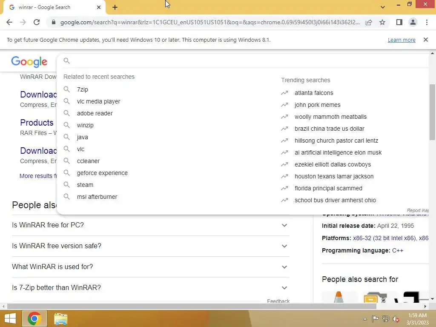Open the Action Center flag icon
Screen dimensions: 436x327
pyautogui.click(x=376, y=319)
